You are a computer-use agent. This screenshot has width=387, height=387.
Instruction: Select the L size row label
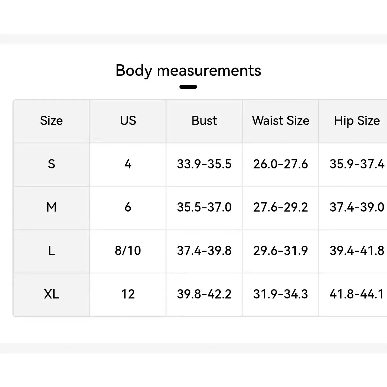click(x=51, y=251)
